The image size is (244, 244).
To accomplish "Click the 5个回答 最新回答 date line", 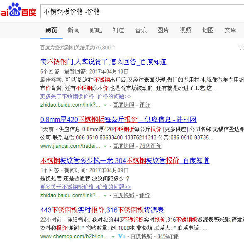I will [x=84, y=71].
